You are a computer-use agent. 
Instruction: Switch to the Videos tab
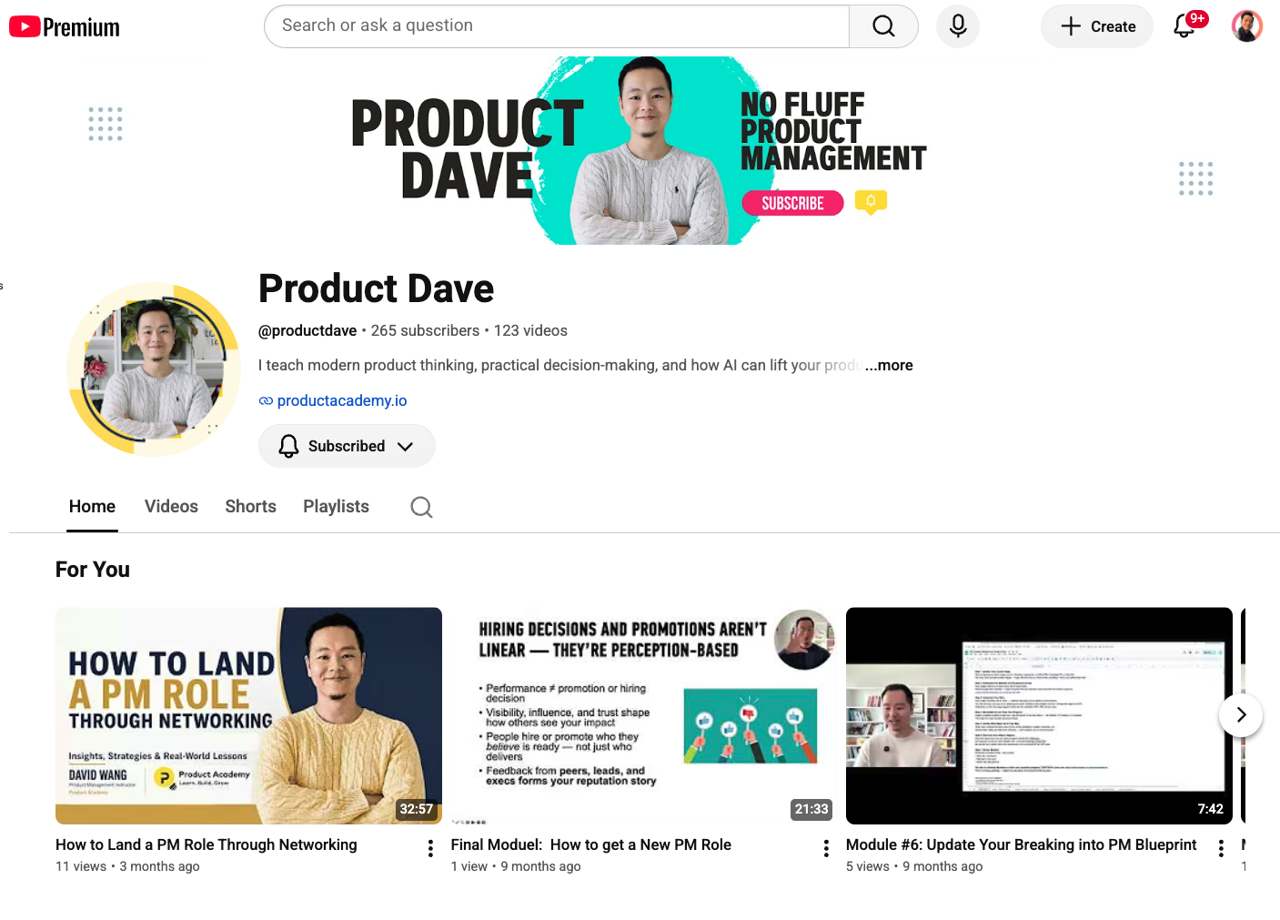coord(171,507)
